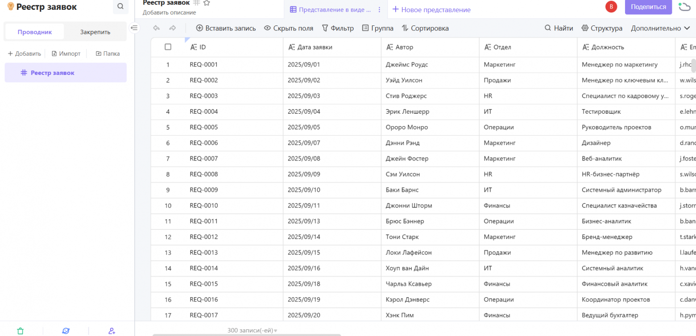Click Добавить описание under the table title
Viewport: 696px width, 336px height.
click(x=169, y=12)
